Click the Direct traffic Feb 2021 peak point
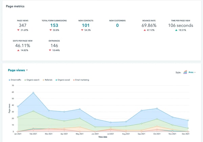The height and width of the screenshot is (142, 203). (33, 93)
